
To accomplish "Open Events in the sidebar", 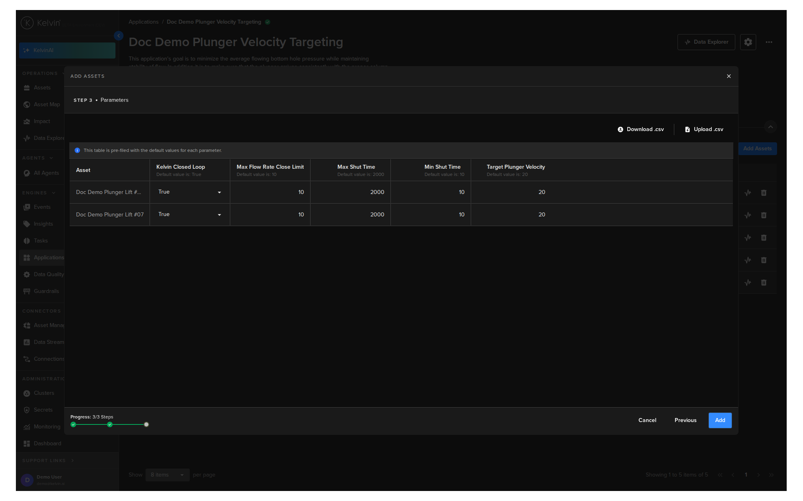I will 42,207.
